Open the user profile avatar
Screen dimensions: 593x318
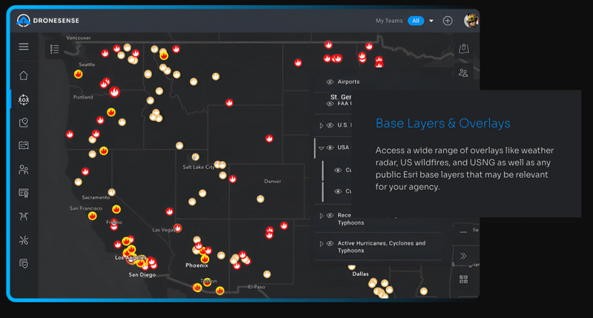tap(470, 21)
